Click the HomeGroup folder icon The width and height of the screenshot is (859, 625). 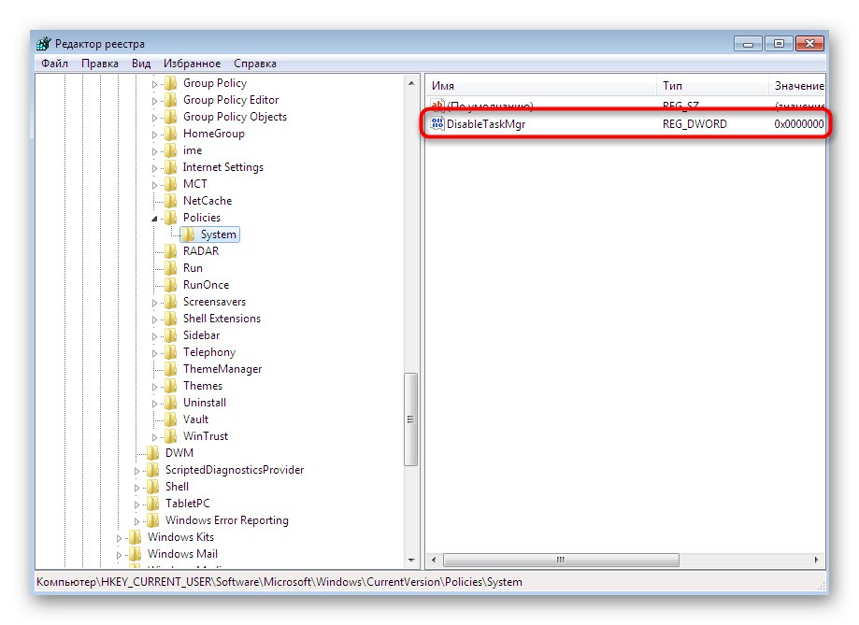(x=171, y=134)
